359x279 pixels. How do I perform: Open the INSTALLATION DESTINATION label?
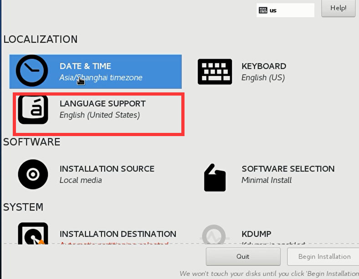[x=118, y=234]
